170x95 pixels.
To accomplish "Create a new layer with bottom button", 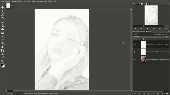I will point(135,93).
